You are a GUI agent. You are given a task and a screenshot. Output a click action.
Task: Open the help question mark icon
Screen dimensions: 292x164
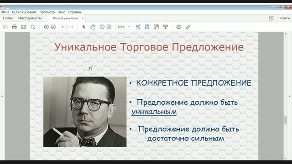point(271,18)
